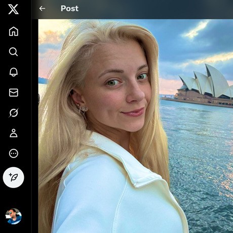233x233 pixels.
Task: Open the account switcher avatar
Action: pos(14,216)
